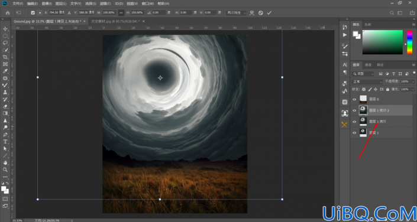Open the Actions panel play icon
This screenshot has width=417, height=222.
345,35
